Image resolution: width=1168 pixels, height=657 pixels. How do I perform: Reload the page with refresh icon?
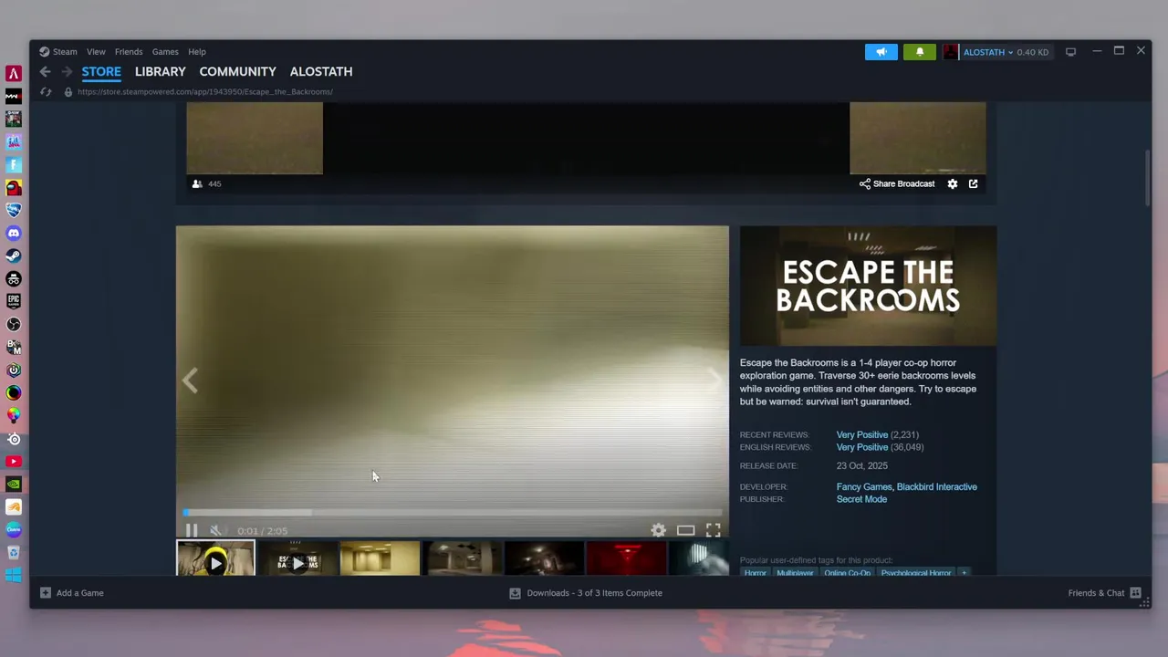[x=45, y=91]
